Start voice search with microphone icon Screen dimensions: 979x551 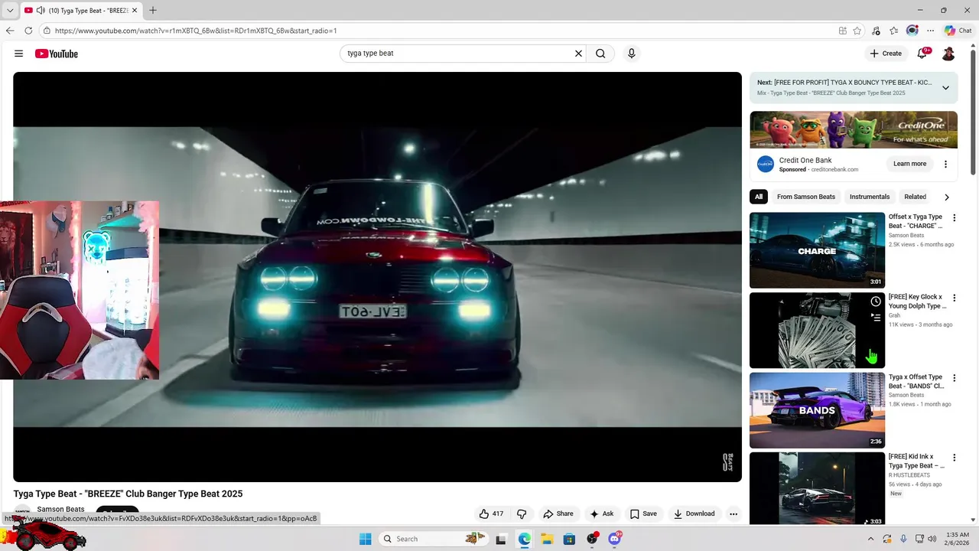pyautogui.click(x=631, y=54)
